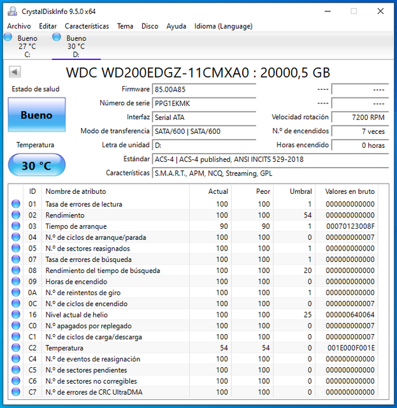Click the Horas encendido label
Image resolution: width=397 pixels, height=408 pixels.
[303, 145]
